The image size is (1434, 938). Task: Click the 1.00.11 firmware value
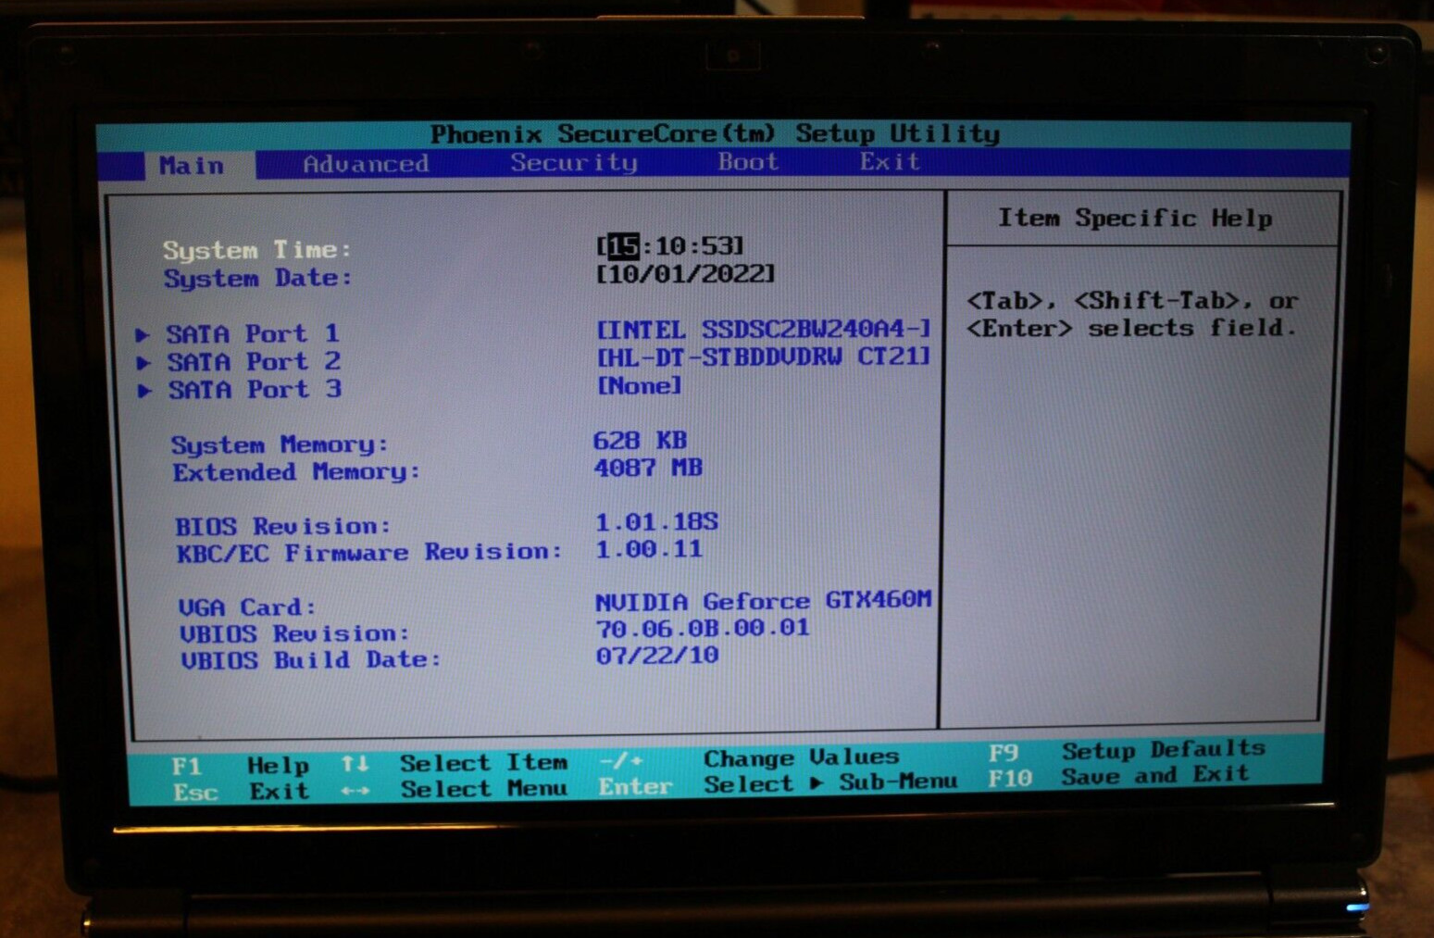point(648,549)
